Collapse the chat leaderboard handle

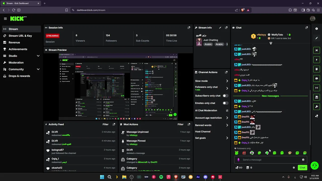tap(271, 43)
